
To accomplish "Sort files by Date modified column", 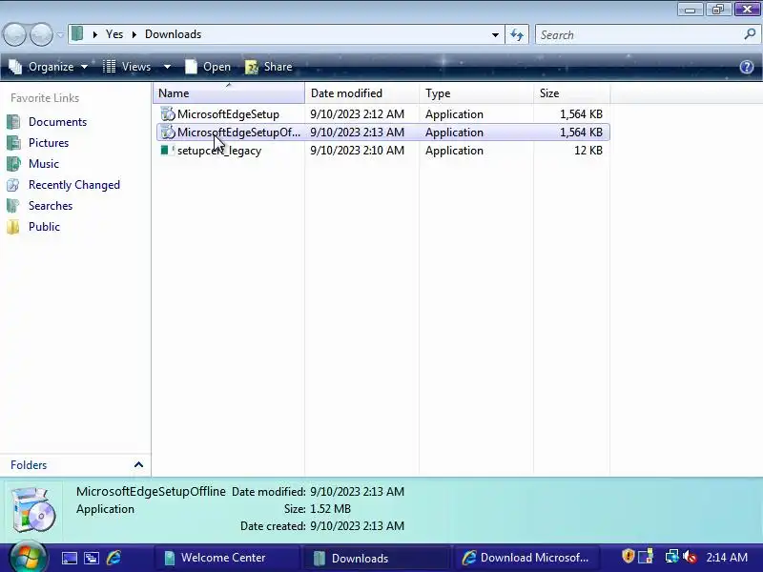I will click(x=362, y=92).
